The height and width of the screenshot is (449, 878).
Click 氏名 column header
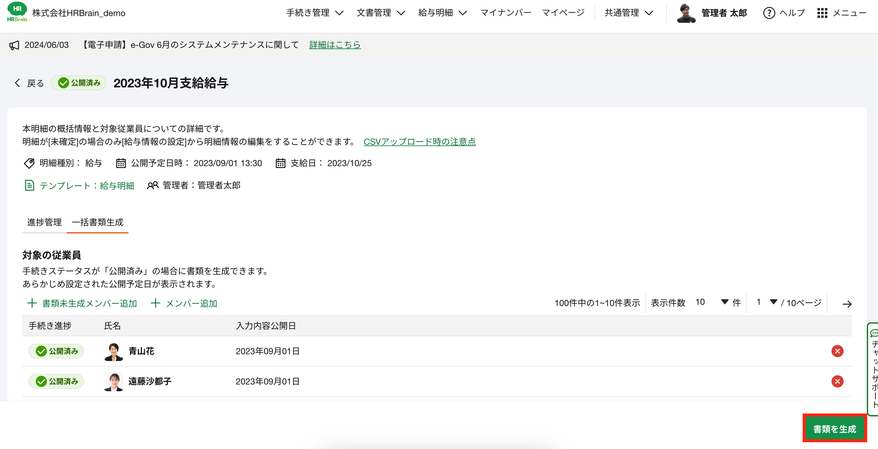(112, 325)
